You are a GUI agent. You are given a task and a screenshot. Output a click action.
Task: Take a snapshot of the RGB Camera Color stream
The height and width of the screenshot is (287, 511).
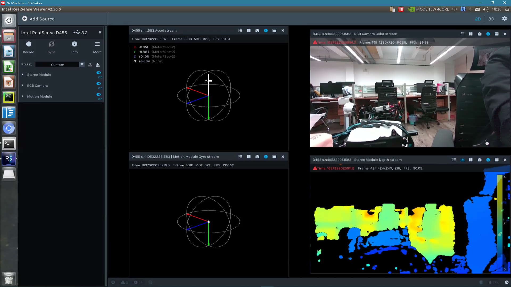click(x=479, y=34)
